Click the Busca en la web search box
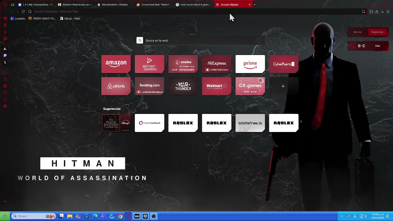Image resolution: width=393 pixels, height=221 pixels. [200, 41]
